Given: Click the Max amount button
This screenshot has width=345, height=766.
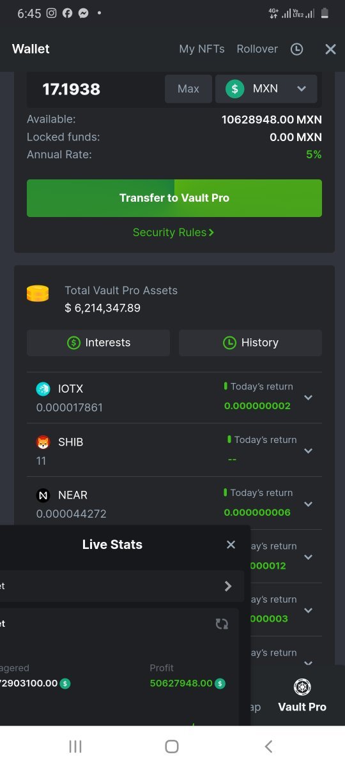Looking at the screenshot, I should pos(188,89).
